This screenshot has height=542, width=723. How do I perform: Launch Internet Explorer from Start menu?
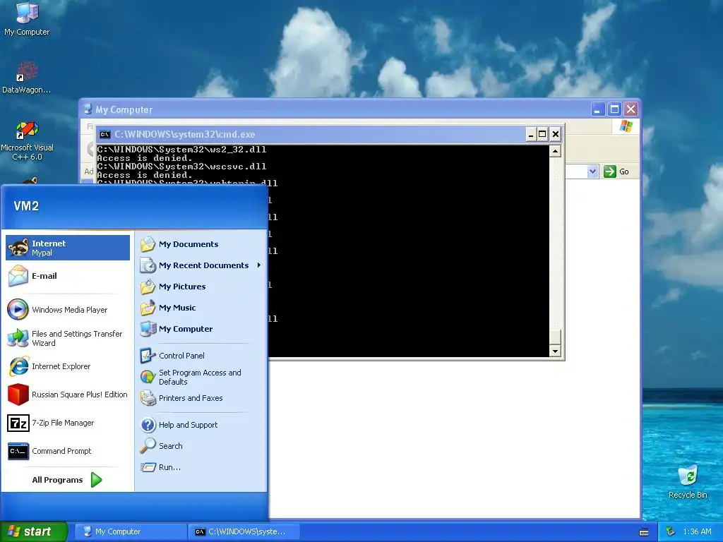(x=68, y=366)
